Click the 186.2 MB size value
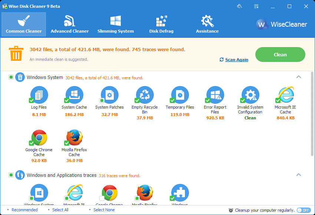Screen dimensions: 315x215 [x=74, y=115]
